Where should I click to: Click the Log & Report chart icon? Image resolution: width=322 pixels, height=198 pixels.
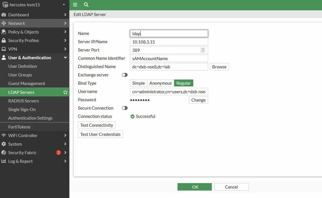click(x=4, y=161)
